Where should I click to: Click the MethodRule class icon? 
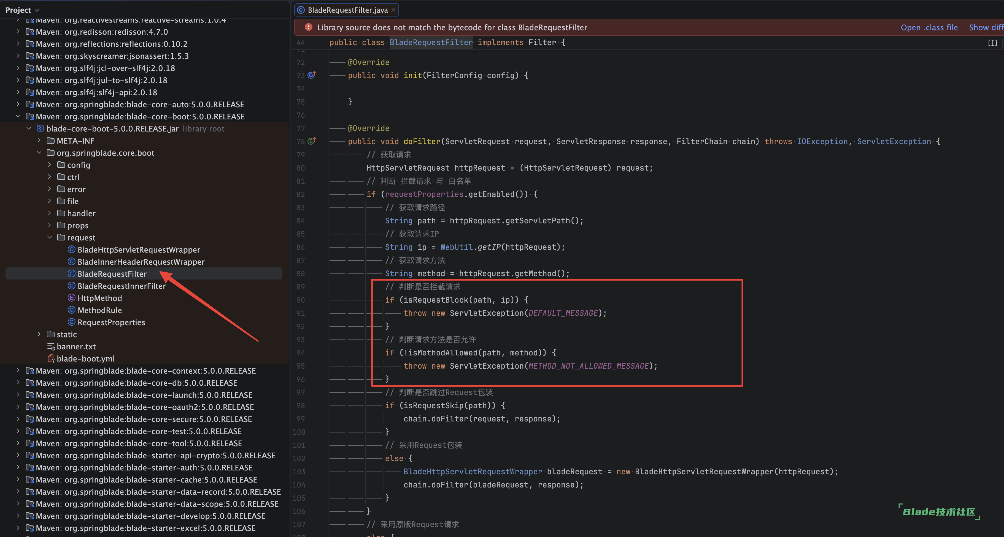tap(71, 310)
